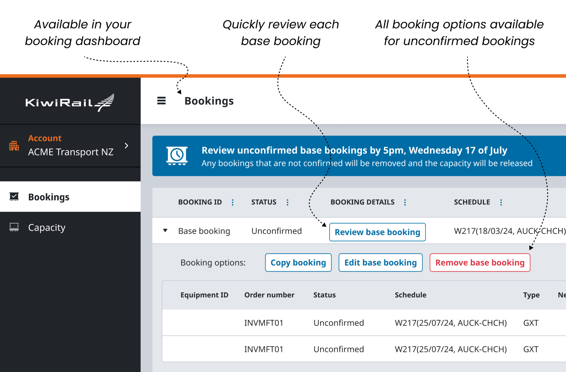This screenshot has width=566, height=372.
Task: Open Schedule column options menu
Action: 501,202
